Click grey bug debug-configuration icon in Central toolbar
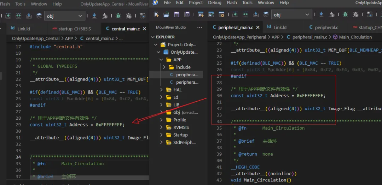The height and width of the screenshot is (185, 382). [x=129, y=16]
